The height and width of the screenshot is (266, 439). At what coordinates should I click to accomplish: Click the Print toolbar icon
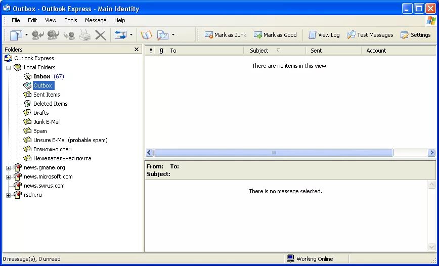(85, 35)
